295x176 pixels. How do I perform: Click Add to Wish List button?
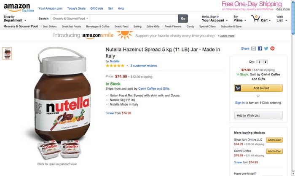[x=258, y=115]
